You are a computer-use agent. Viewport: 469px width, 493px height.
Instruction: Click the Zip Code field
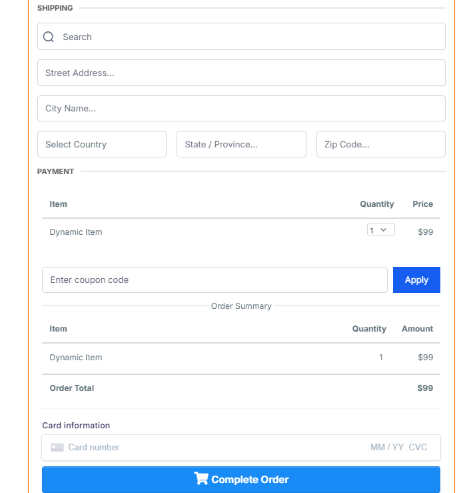coord(381,144)
